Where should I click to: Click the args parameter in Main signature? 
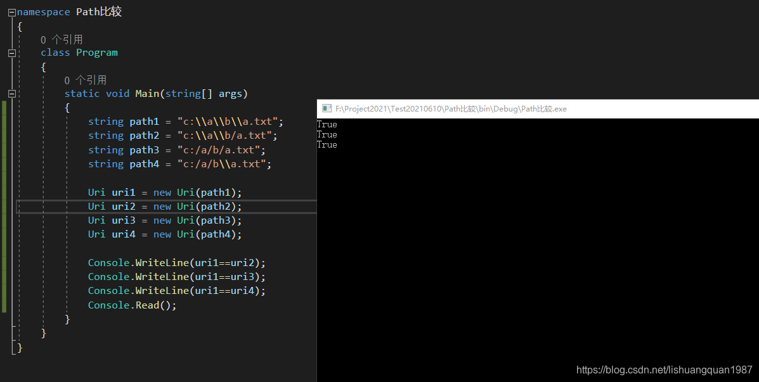point(230,94)
